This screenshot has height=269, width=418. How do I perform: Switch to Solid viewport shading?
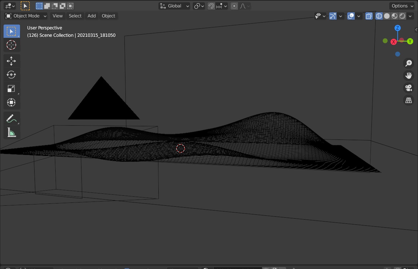387,16
